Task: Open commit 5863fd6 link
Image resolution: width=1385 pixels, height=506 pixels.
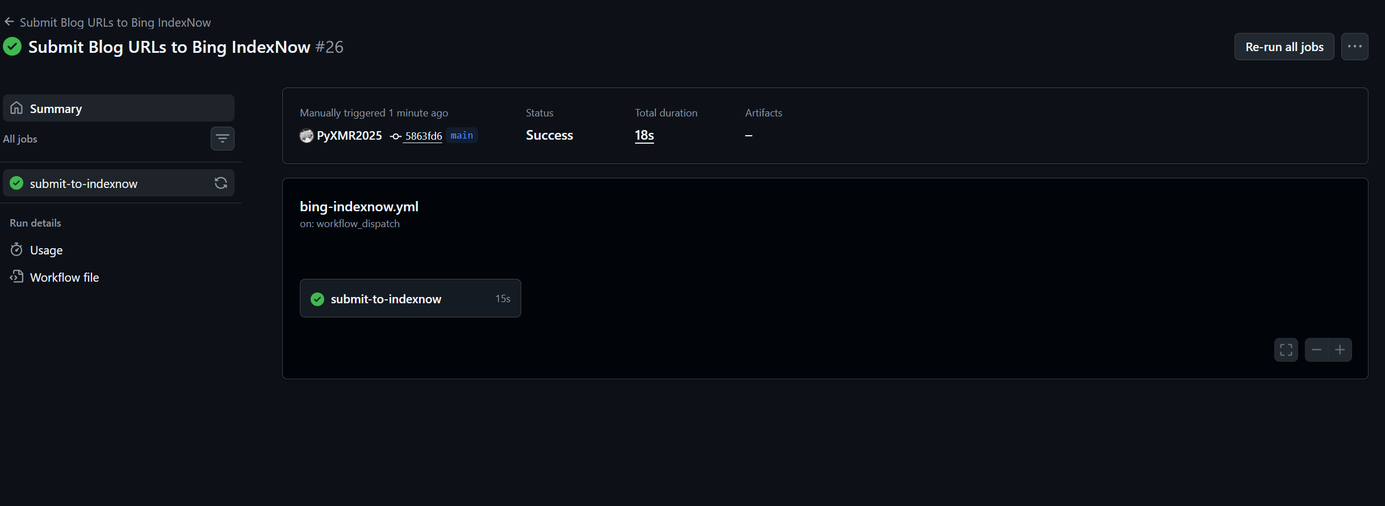Action: (423, 136)
